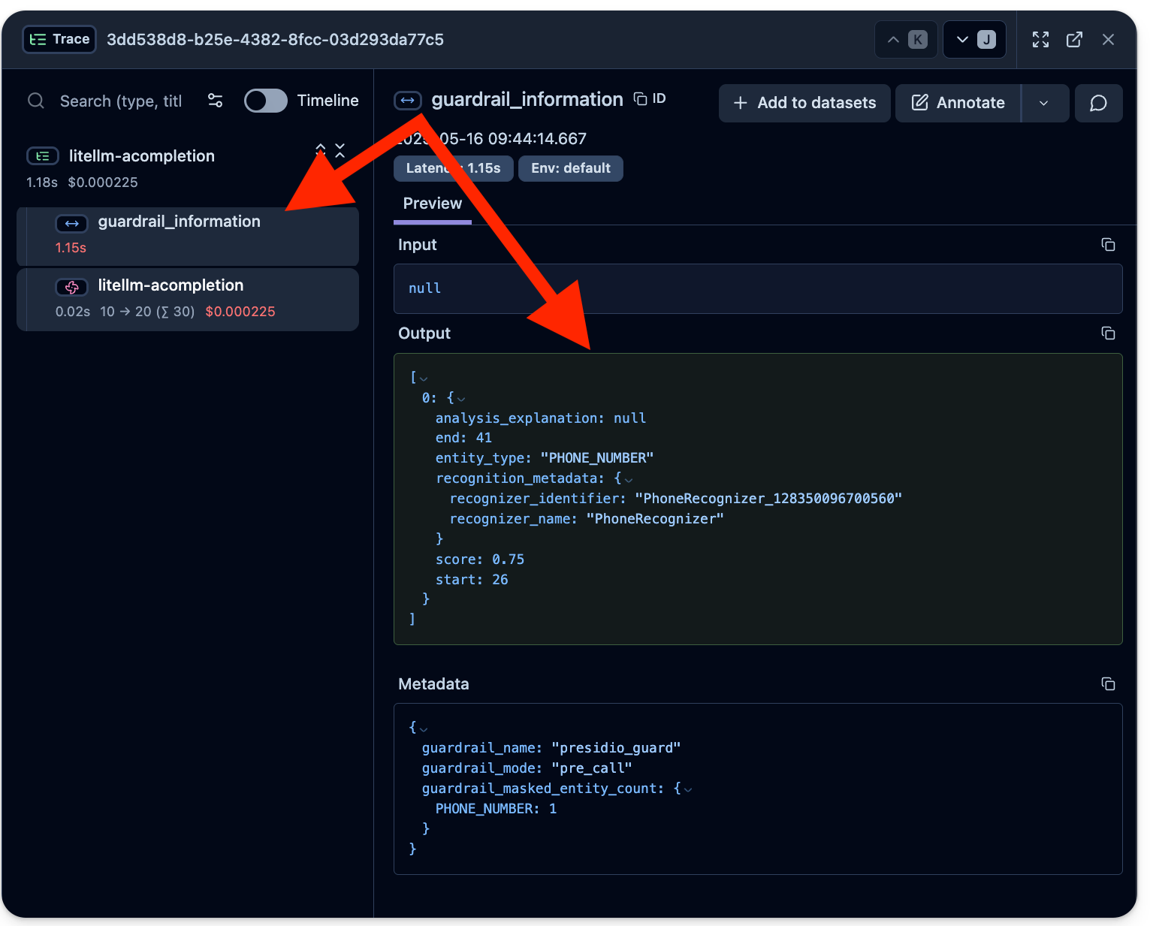Image resolution: width=1150 pixels, height=926 pixels.
Task: Open trace in new tab icon
Action: tap(1074, 40)
